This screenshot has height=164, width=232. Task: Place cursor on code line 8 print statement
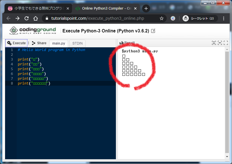coord(34,83)
